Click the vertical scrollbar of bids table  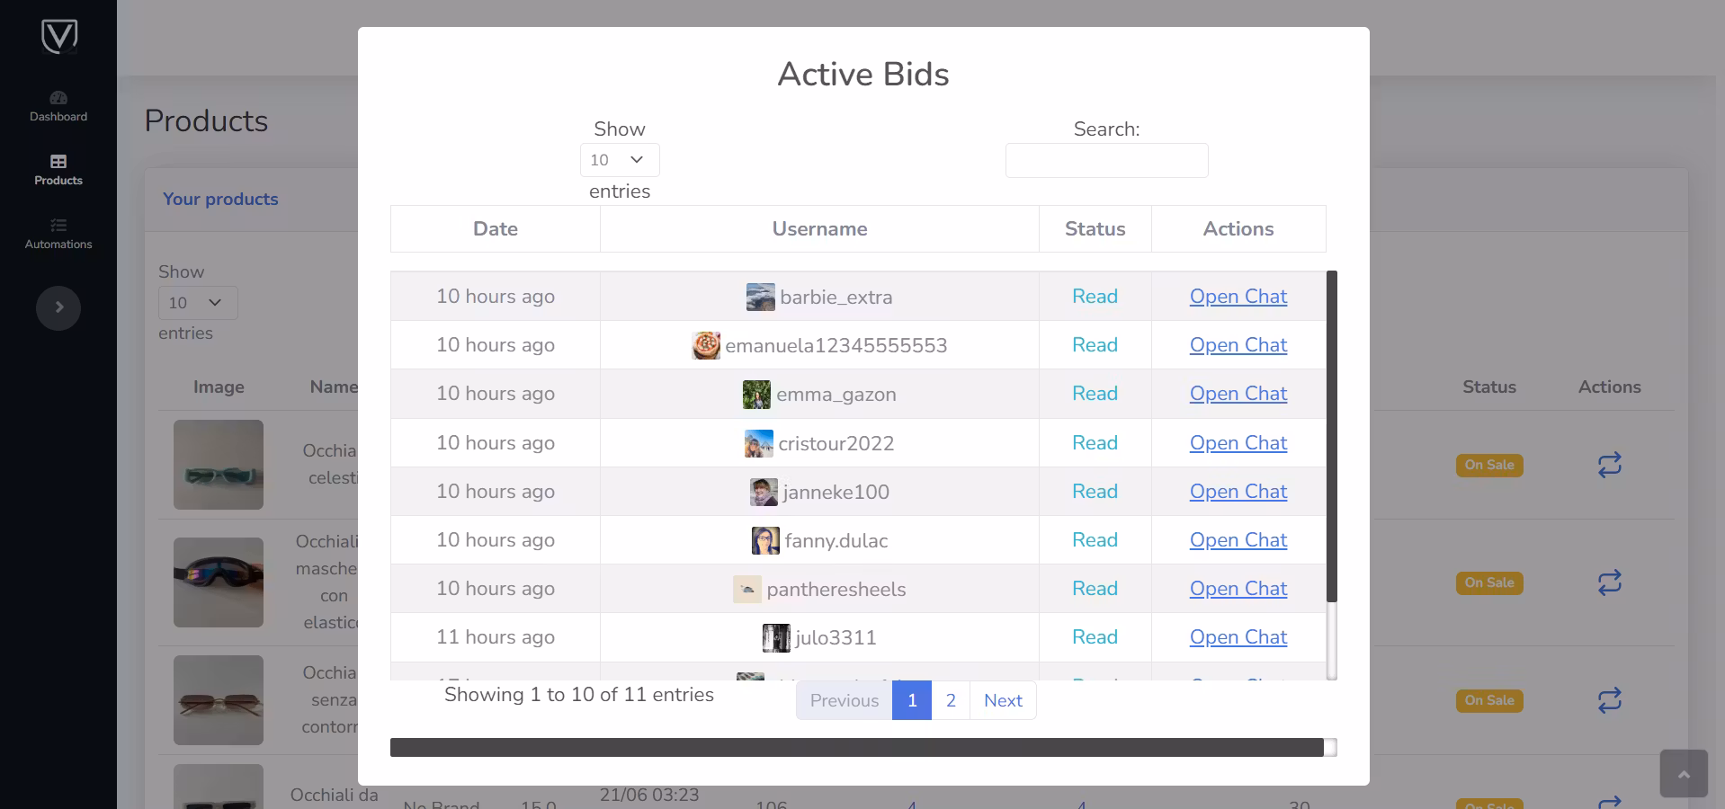pyautogui.click(x=1332, y=436)
